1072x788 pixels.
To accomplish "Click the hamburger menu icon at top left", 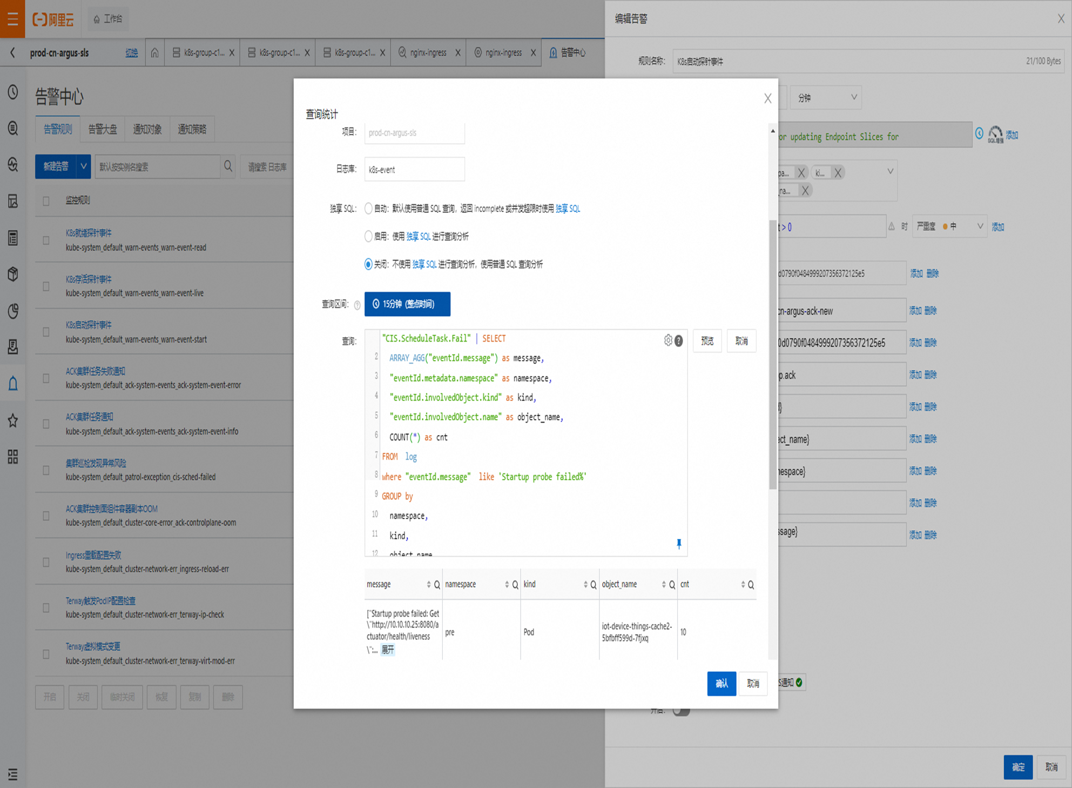I will point(12,19).
